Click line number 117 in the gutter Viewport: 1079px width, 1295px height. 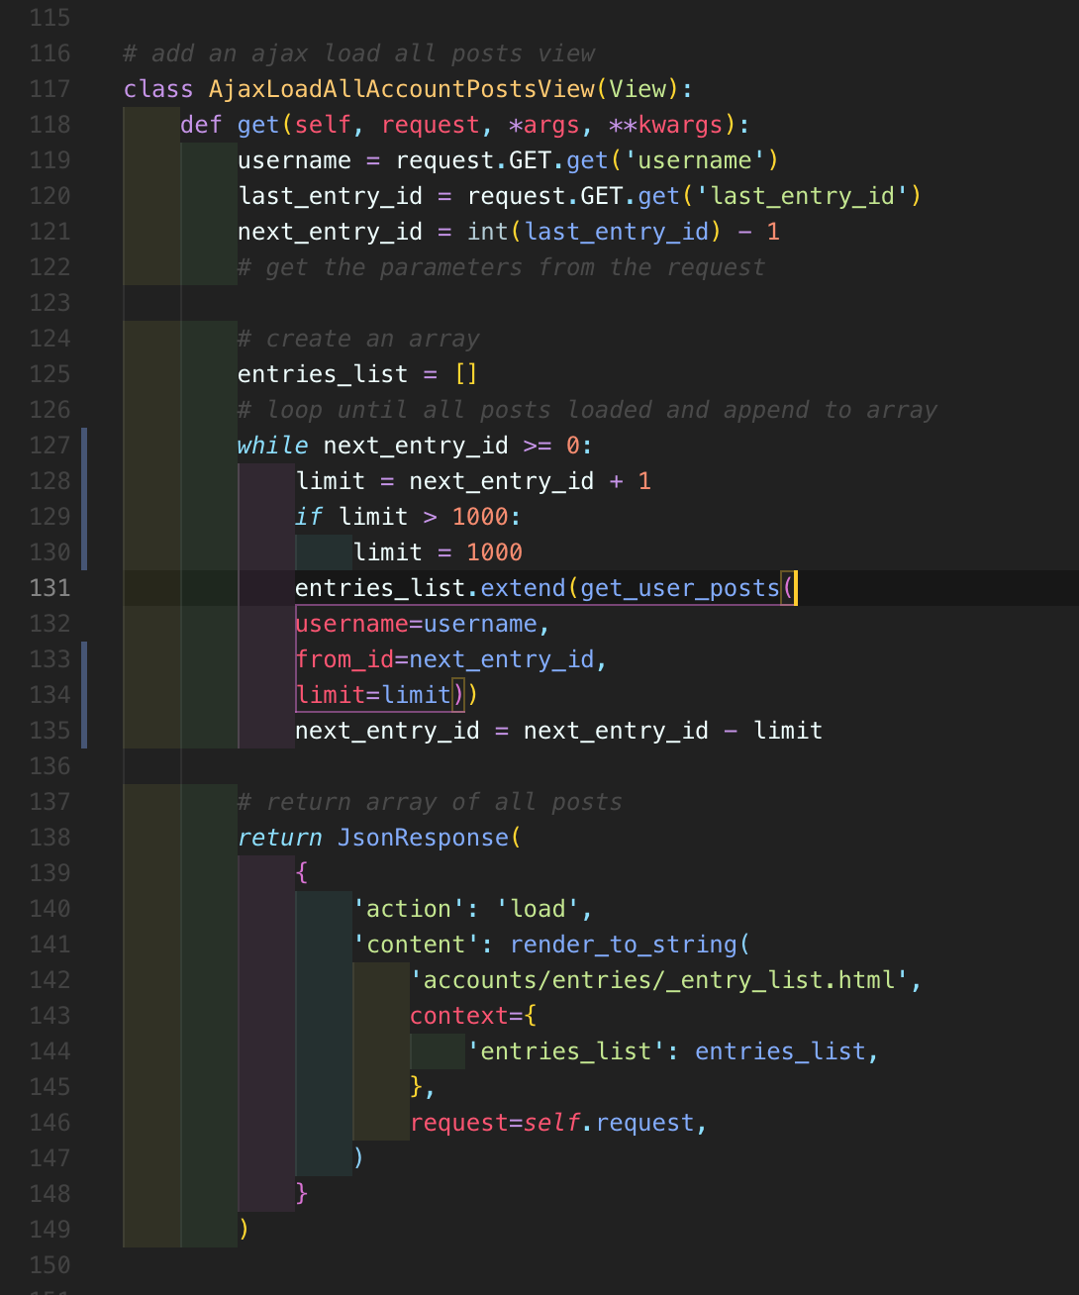point(49,89)
